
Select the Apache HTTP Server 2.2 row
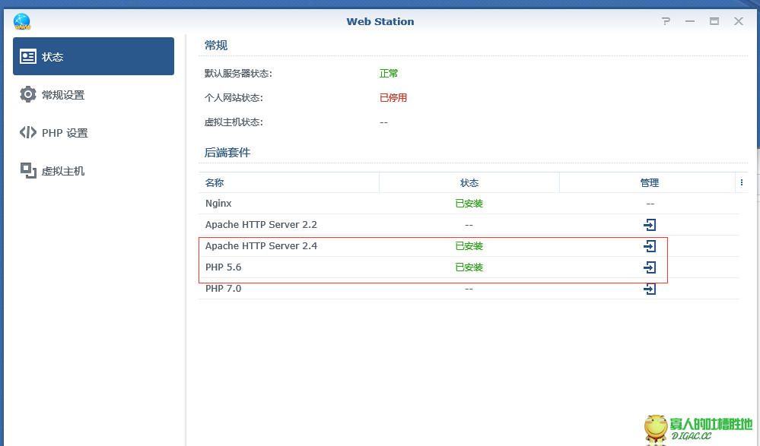[x=469, y=225]
